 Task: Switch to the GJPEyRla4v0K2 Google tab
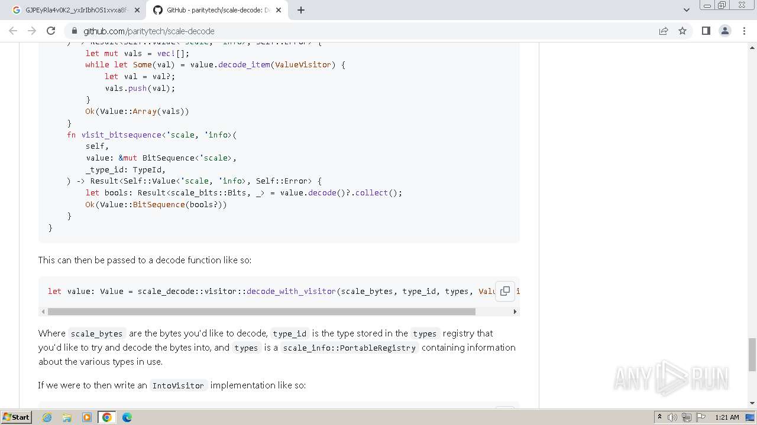[x=75, y=10]
